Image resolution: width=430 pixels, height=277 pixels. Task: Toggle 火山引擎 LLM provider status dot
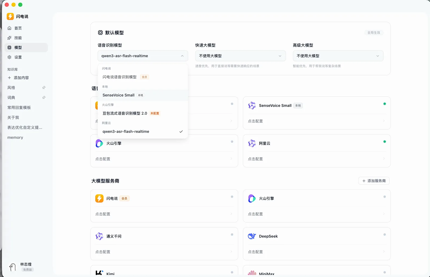(385, 197)
